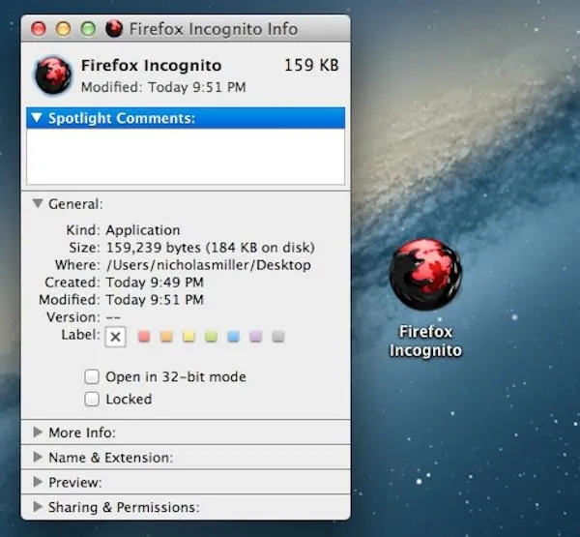Apply the gray label color
The width and height of the screenshot is (580, 537).
click(277, 337)
